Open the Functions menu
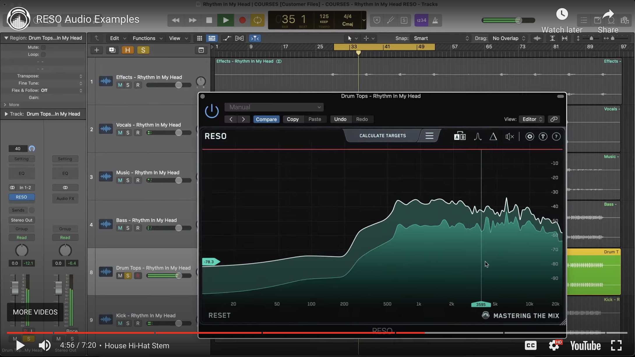The height and width of the screenshot is (357, 635). point(147,38)
